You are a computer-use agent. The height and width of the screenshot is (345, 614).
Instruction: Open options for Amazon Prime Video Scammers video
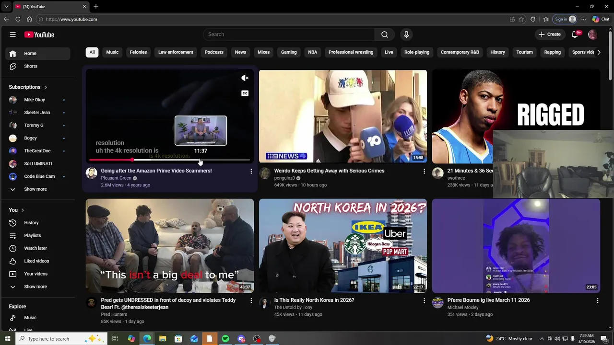coord(251,171)
